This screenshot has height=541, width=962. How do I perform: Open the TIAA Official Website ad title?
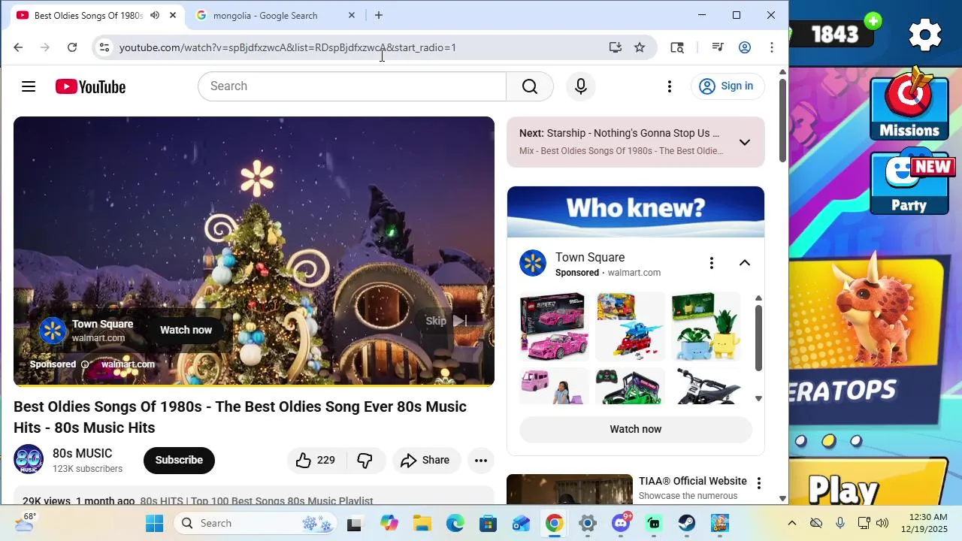pos(693,481)
